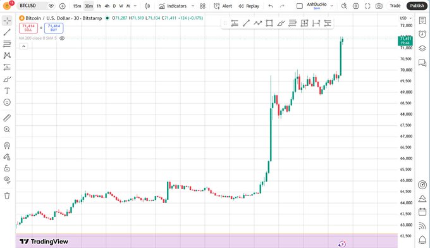Take a chart snapshot with camera icon
Screen dimensions: 430x248
[379, 6]
